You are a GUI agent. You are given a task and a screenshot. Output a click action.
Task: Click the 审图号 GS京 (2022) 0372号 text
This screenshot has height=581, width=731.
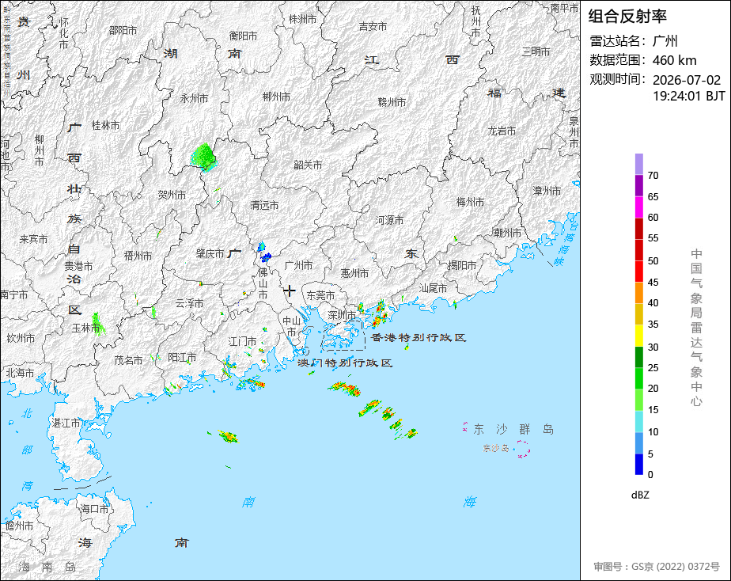[657, 567]
